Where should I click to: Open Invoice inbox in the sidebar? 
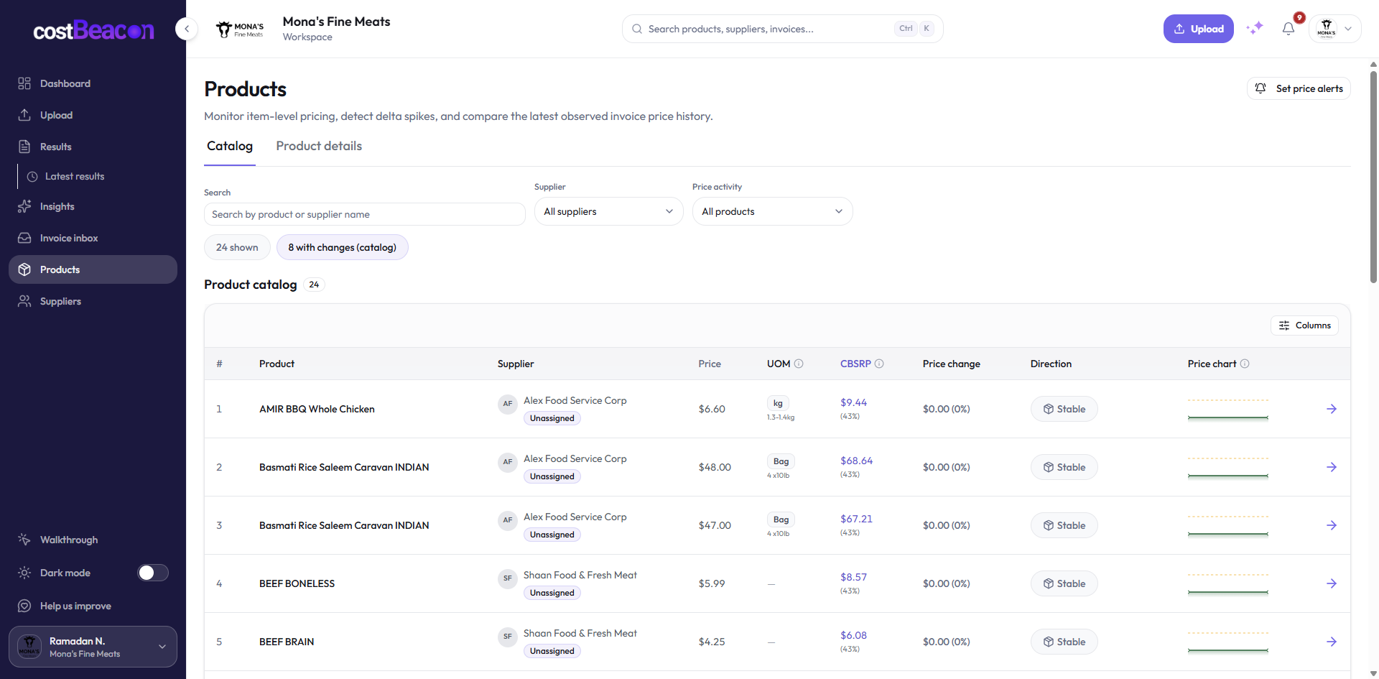[x=93, y=238]
